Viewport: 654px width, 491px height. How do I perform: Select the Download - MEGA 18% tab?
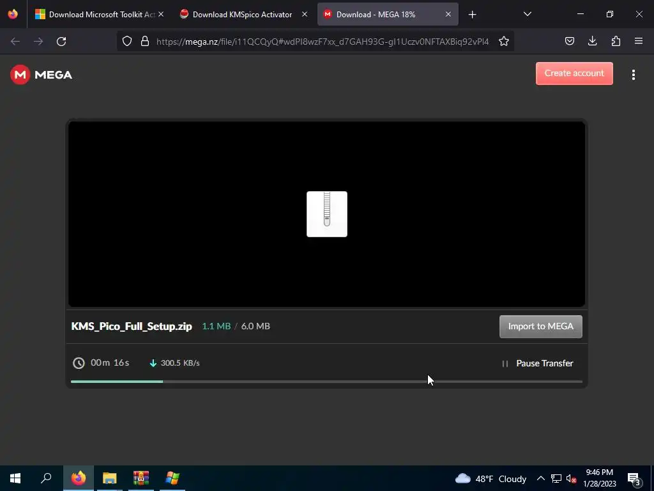[x=388, y=14]
